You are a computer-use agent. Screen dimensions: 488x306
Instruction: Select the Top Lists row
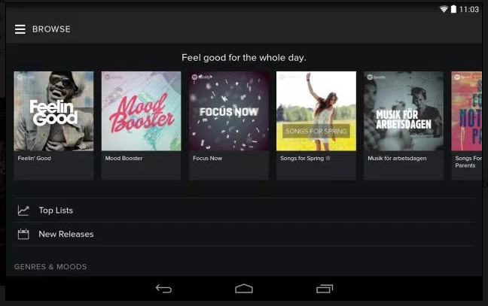(244, 211)
